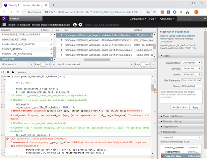207x159 pixels.
Task: Click the Apply + Next button
Action: click(x=180, y=107)
